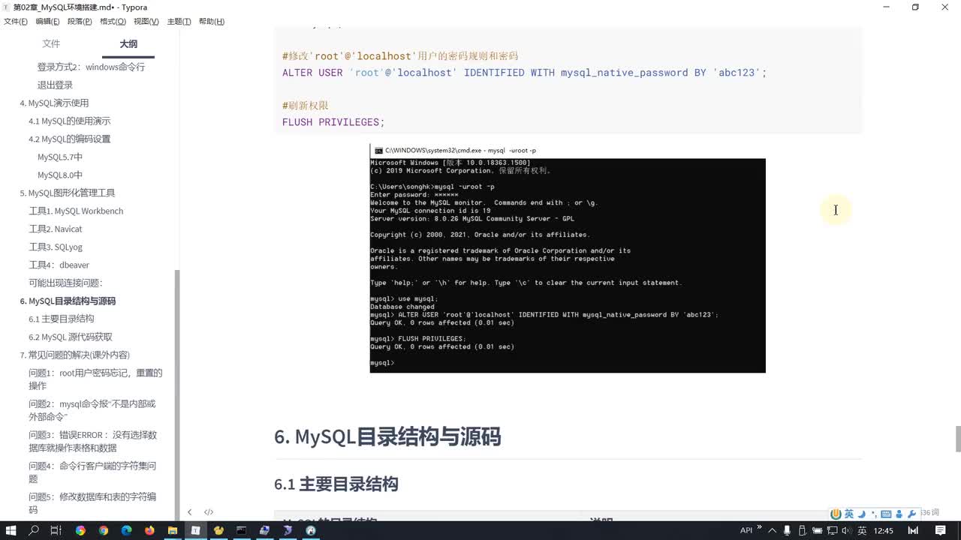This screenshot has height=540, width=961.
Task: Open IME soft keyboard icon
Action: point(887,514)
